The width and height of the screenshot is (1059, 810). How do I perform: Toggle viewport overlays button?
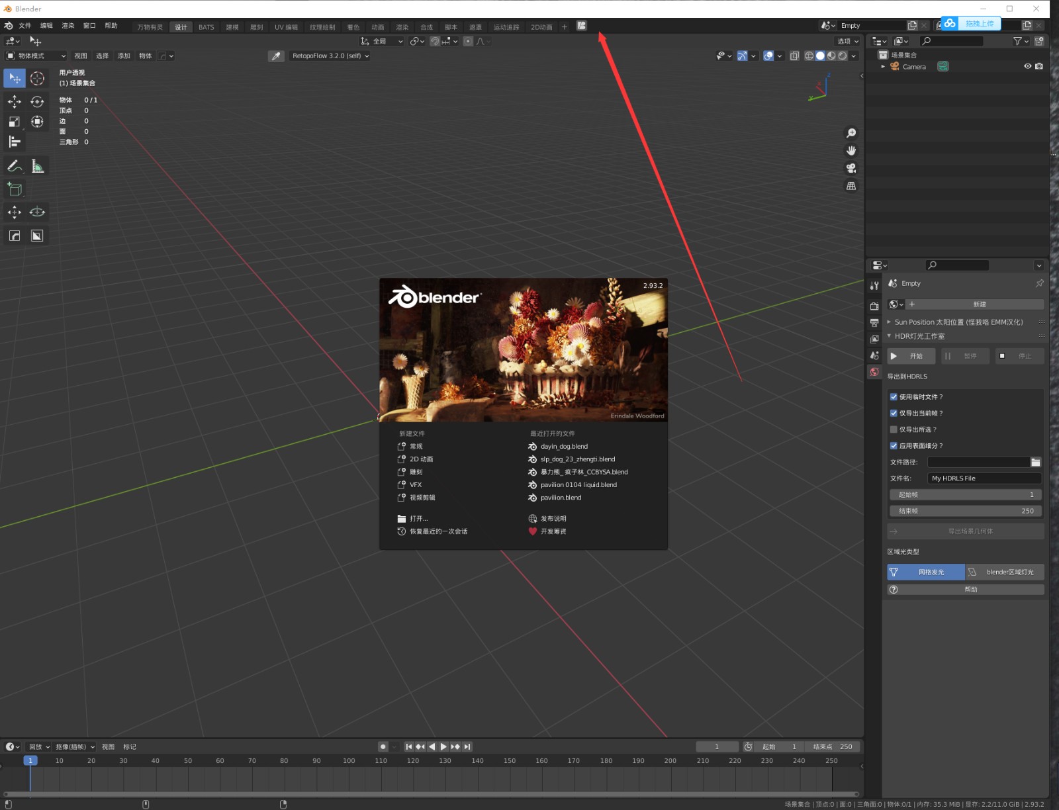click(x=768, y=56)
